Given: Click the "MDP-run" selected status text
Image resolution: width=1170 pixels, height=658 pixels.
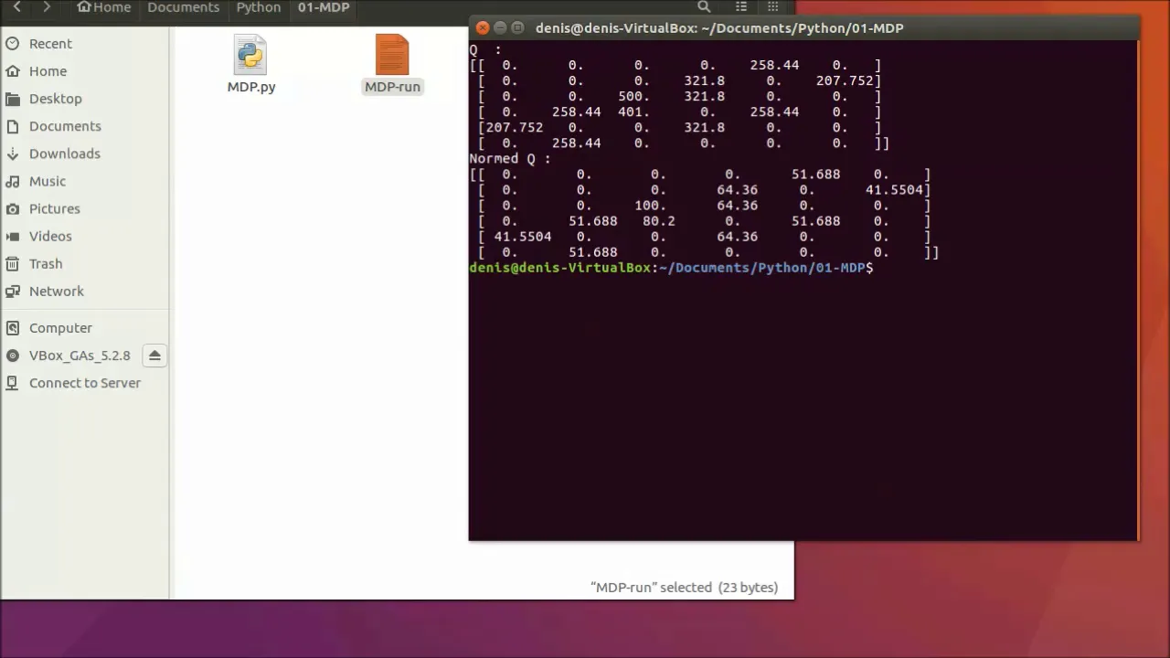Looking at the screenshot, I should point(685,588).
